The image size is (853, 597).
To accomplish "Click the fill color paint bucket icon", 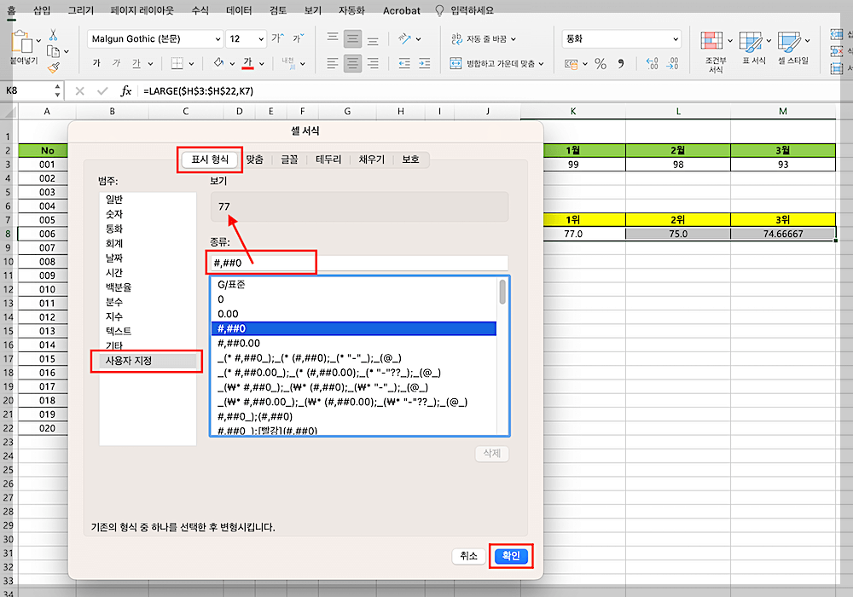I will tap(218, 63).
